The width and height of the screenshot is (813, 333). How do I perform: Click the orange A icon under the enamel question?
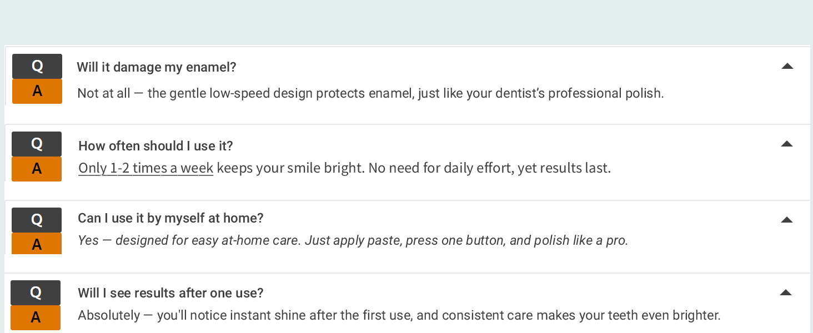coord(37,91)
